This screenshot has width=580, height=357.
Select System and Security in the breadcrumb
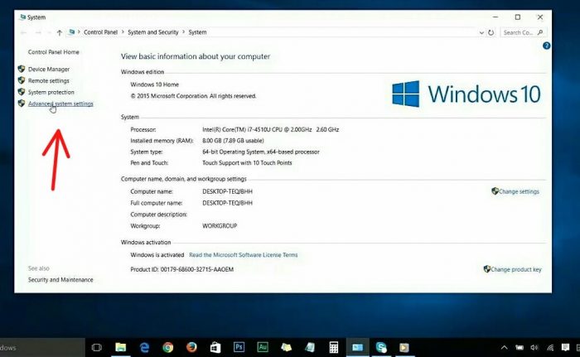pos(153,32)
